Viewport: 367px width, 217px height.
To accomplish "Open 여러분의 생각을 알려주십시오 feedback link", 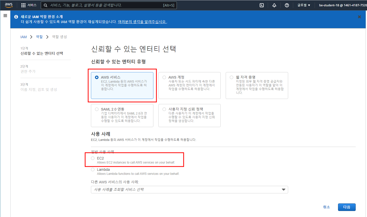I will coord(142,22).
